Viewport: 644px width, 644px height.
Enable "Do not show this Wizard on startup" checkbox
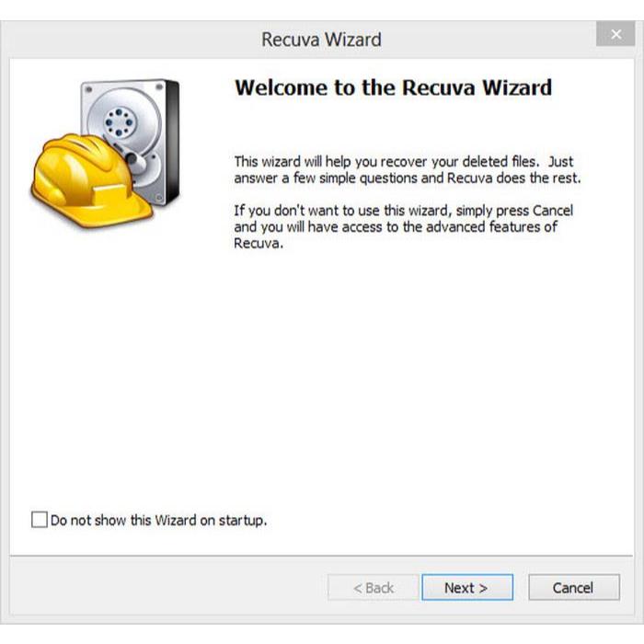pyautogui.click(x=40, y=520)
